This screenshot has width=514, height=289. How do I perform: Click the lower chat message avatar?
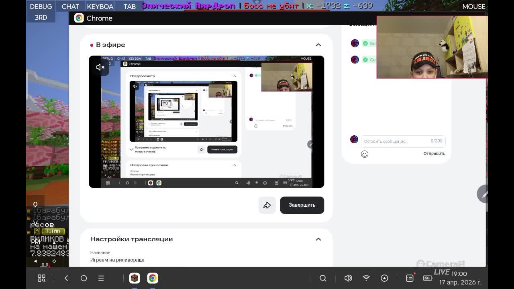[x=355, y=59]
